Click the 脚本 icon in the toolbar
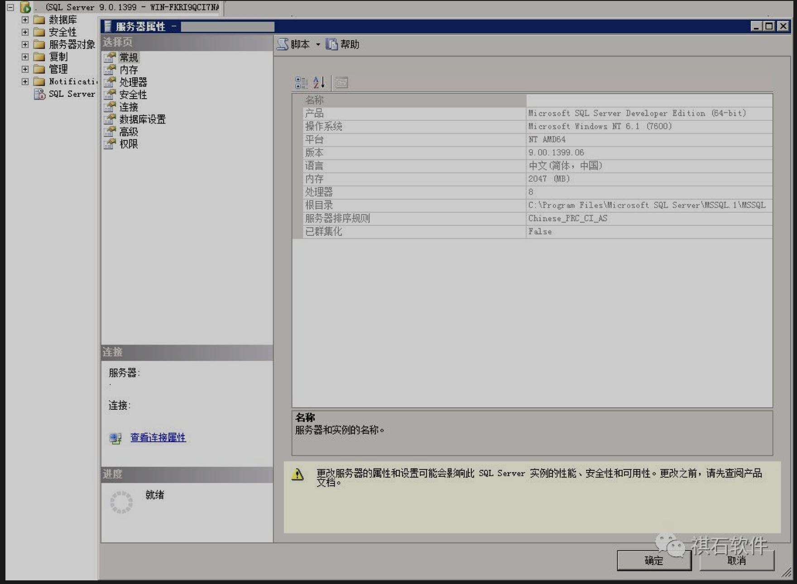797x584 pixels. tap(283, 44)
